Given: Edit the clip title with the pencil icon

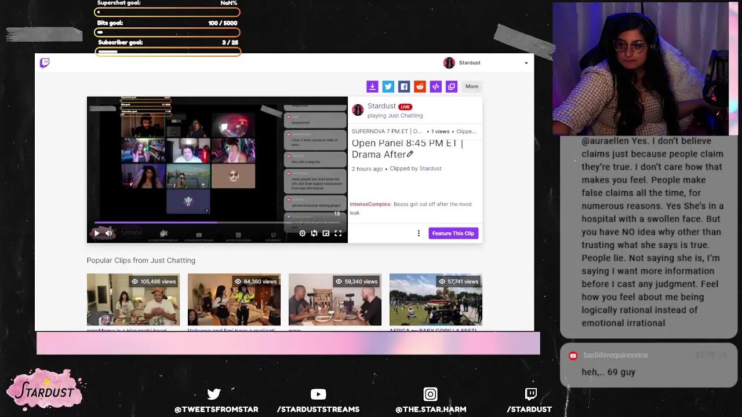Looking at the screenshot, I should pos(410,154).
